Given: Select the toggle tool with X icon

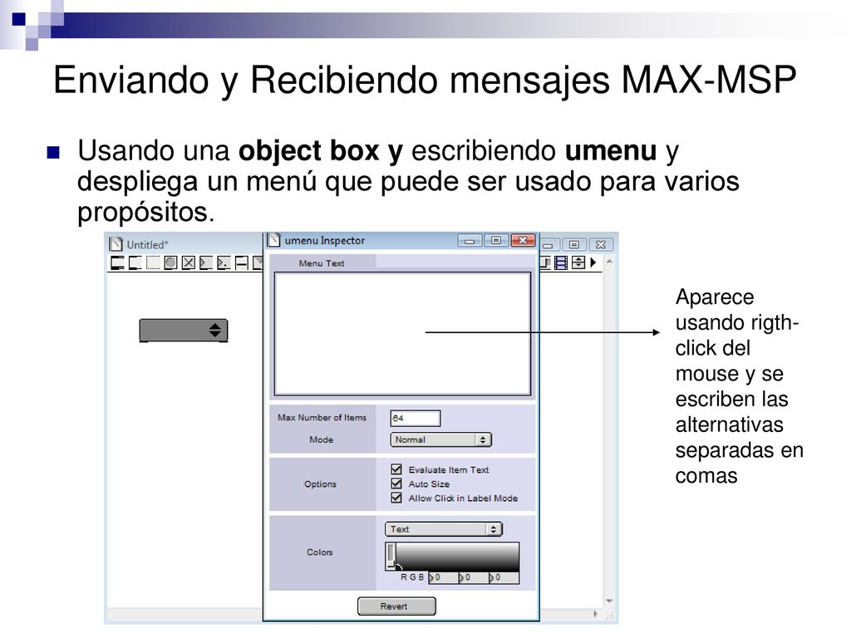Looking at the screenshot, I should coord(189,263).
